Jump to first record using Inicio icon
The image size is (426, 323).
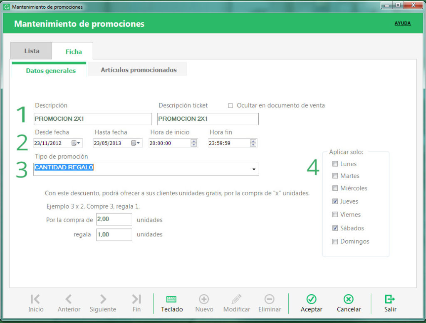pos(36,298)
